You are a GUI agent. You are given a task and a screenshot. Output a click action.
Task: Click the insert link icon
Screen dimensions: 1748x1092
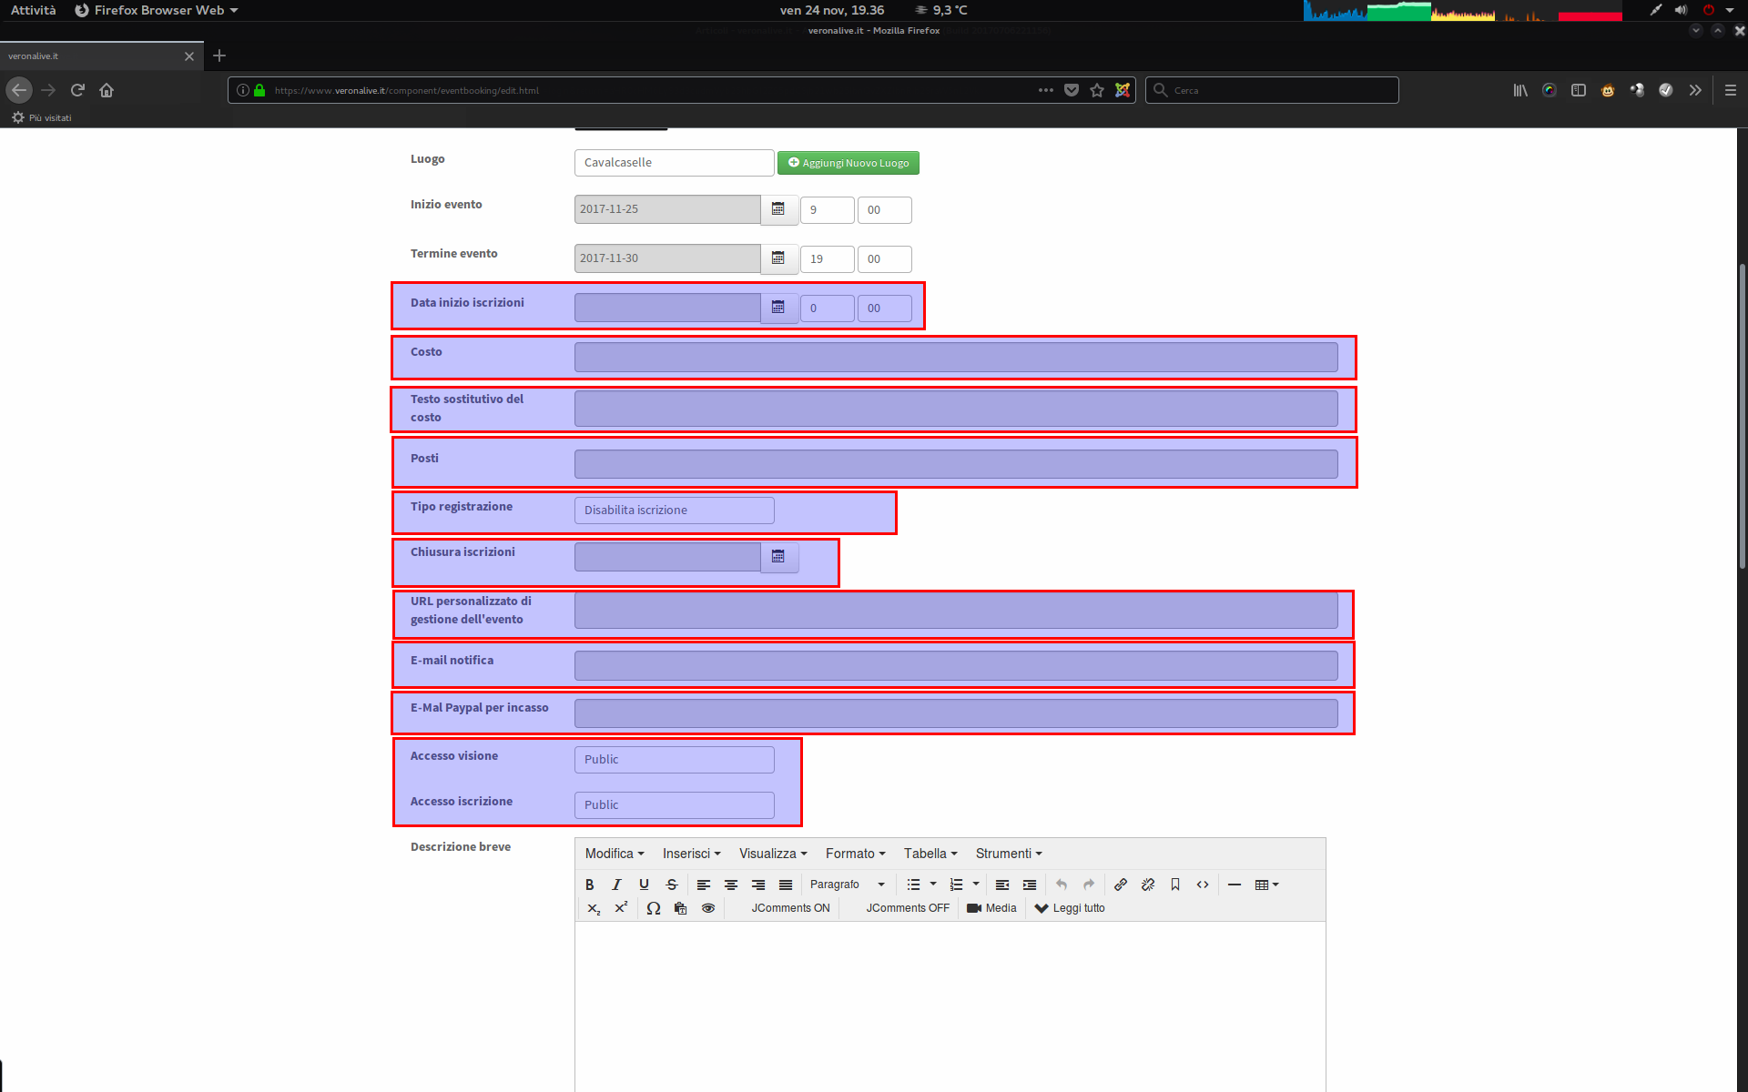click(1121, 885)
